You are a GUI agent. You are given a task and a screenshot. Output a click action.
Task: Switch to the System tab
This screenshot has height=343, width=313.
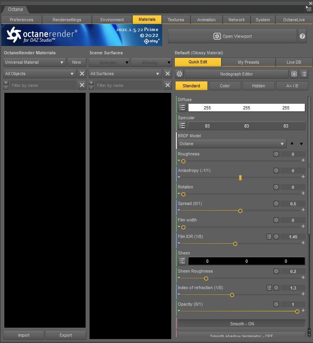coord(263,20)
